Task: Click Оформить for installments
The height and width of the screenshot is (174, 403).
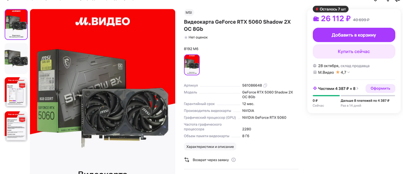Action: coord(380,89)
